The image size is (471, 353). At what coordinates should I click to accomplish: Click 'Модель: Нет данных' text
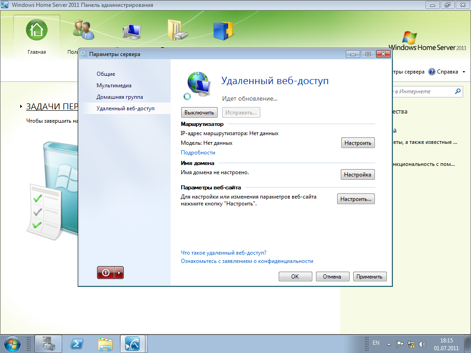tap(207, 143)
